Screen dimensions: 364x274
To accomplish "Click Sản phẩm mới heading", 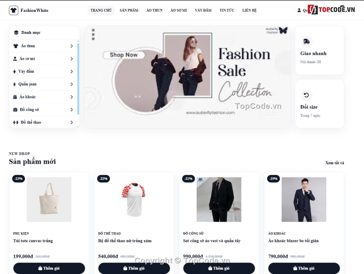I will click(x=32, y=161).
